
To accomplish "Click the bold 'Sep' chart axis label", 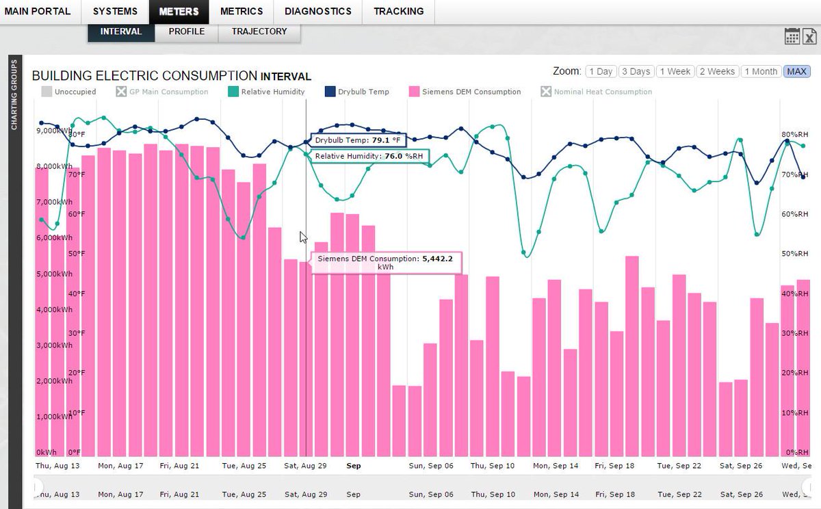I will [354, 465].
